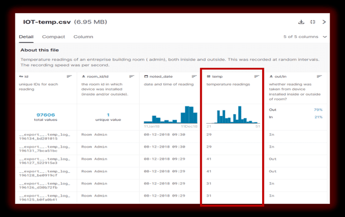The image size is (345, 217).
Task: Select id cell ending 196131_7bca51bc
Action: pos(45,149)
